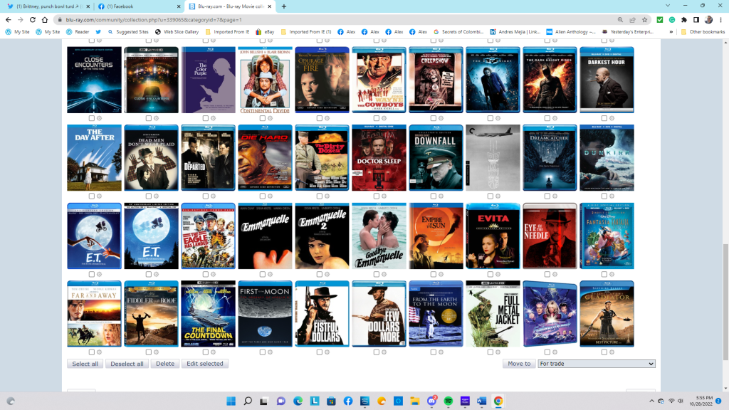Screen dimensions: 729x410
Task: Click the 'Select all' button
Action: (x=85, y=364)
